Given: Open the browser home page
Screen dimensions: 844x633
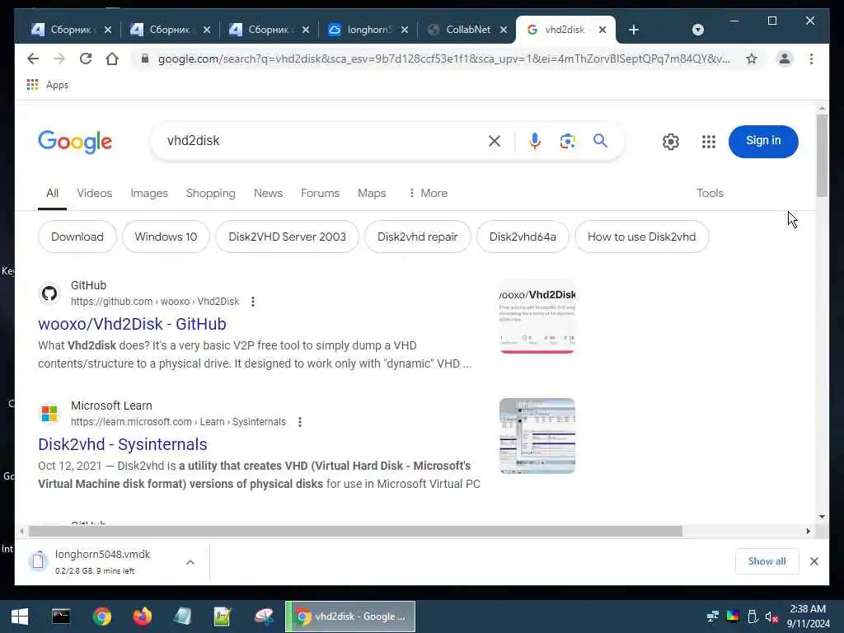Looking at the screenshot, I should coord(112,59).
